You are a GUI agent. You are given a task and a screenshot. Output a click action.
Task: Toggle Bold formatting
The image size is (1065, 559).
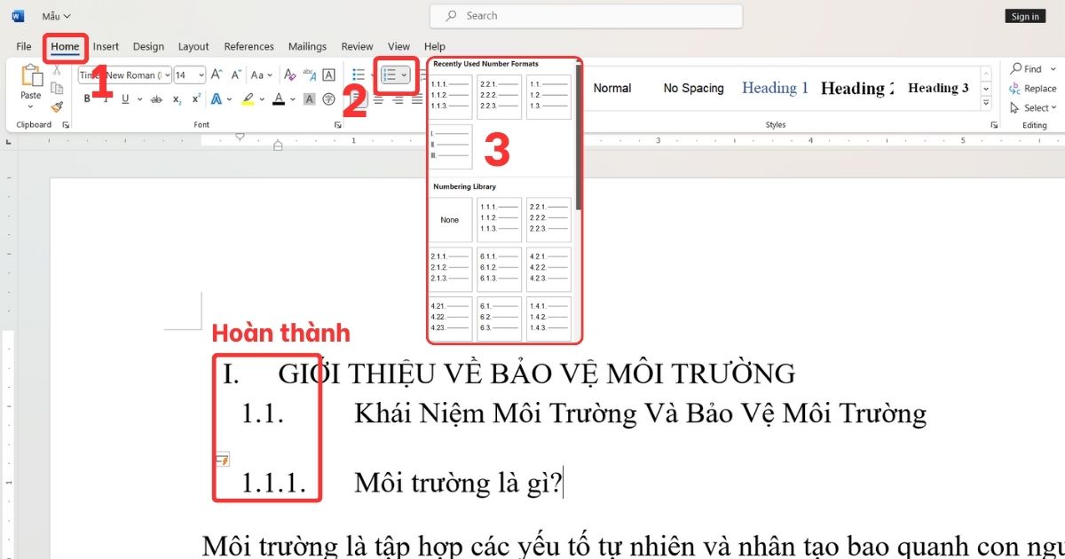(x=87, y=98)
